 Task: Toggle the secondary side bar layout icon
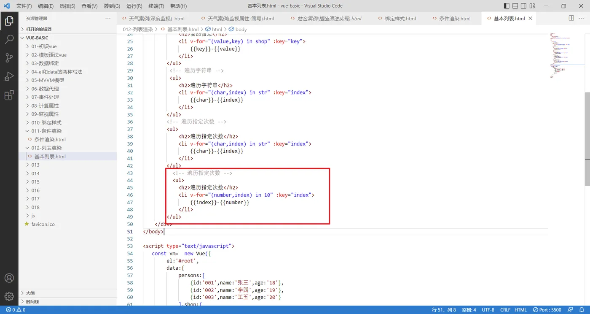[523, 6]
